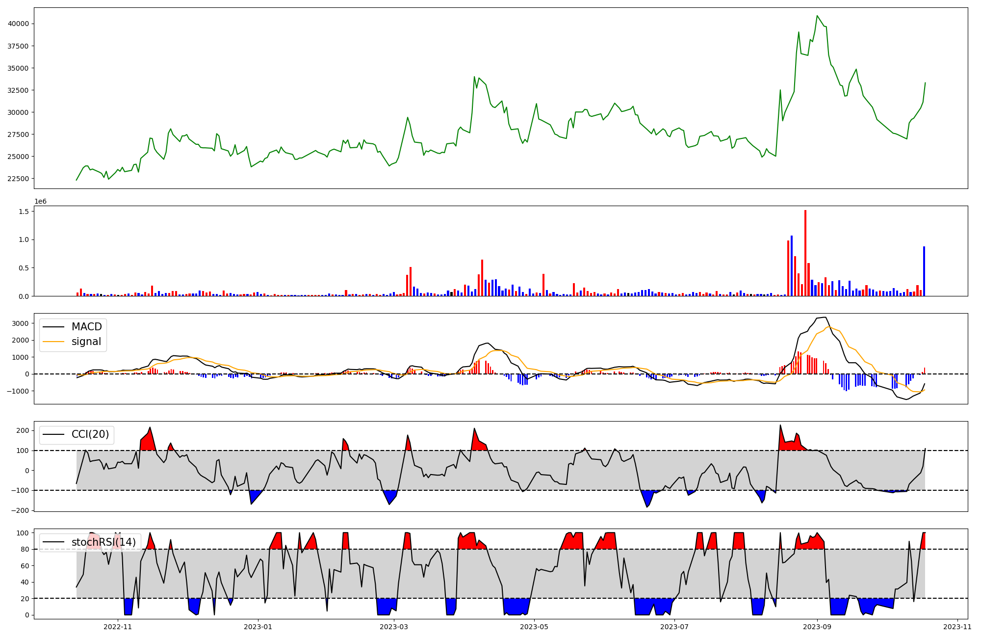Viewport: 981px width, 638px height.
Task: Click the price line's highest peak
Action: coord(817,16)
